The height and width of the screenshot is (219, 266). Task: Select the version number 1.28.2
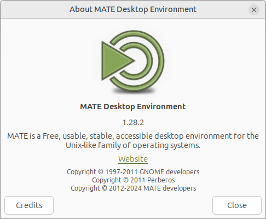[x=133, y=122]
